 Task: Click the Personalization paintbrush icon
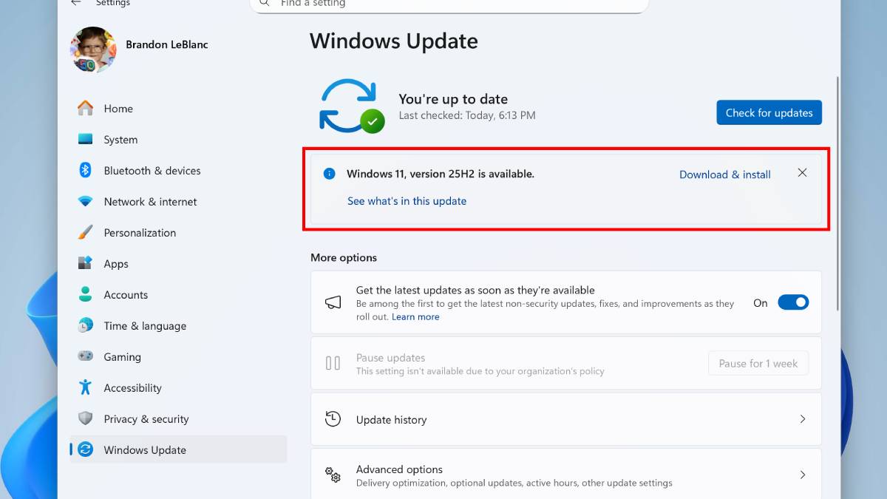pos(86,232)
